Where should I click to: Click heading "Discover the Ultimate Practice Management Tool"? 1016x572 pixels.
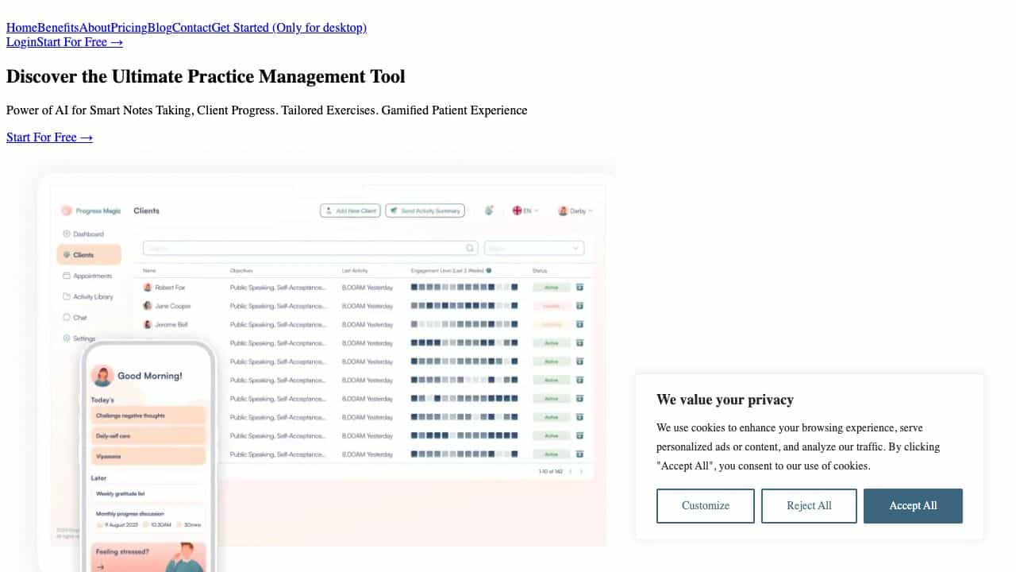point(206,77)
